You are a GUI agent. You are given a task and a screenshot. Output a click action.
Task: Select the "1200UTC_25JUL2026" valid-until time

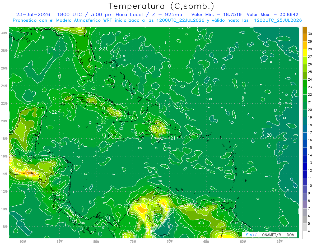pyautogui.click(x=278, y=20)
